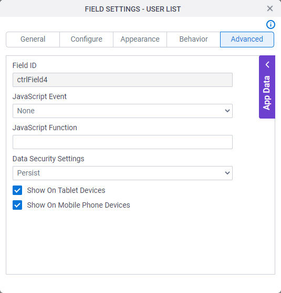Viewport: 281px width, 293px height.
Task: Switch to the Configure tab
Action: 87,39
